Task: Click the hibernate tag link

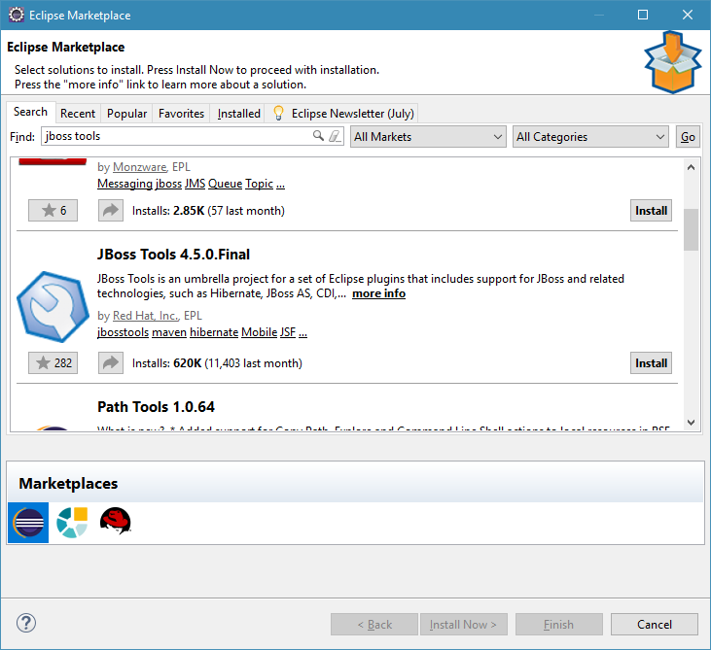Action: (x=214, y=332)
